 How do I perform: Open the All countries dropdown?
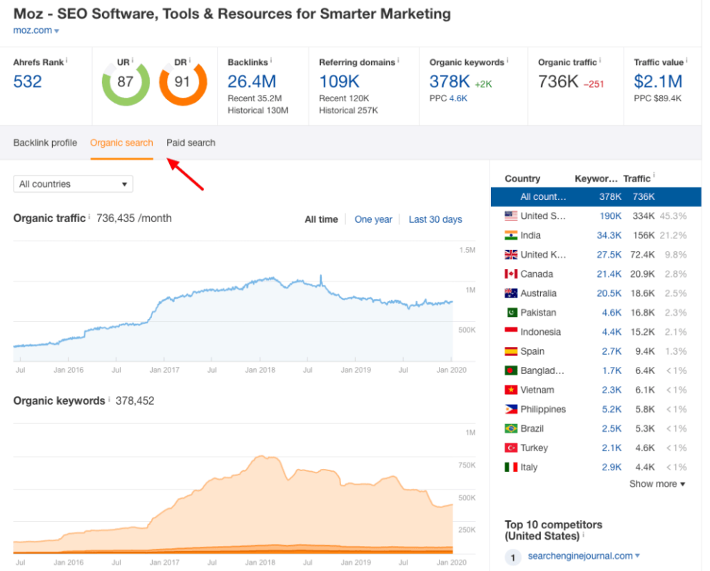click(73, 184)
